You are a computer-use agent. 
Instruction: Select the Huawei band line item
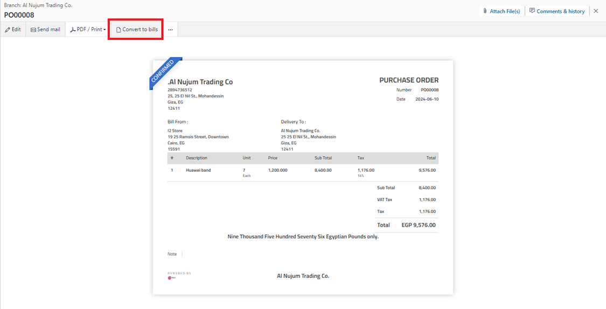click(x=198, y=170)
